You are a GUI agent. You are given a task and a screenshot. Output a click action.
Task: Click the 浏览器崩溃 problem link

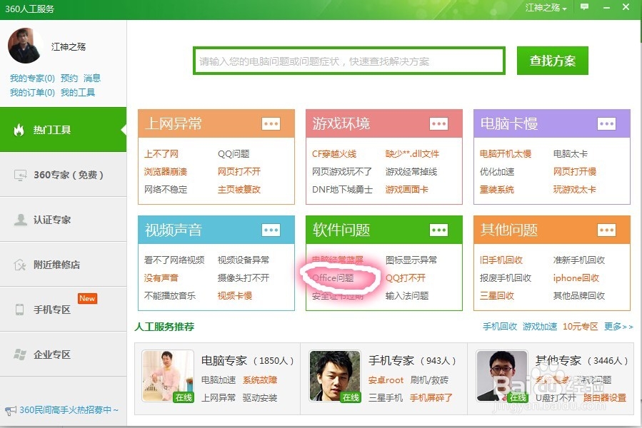(166, 171)
